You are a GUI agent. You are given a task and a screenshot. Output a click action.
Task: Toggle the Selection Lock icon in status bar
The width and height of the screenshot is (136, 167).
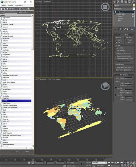point(29,163)
